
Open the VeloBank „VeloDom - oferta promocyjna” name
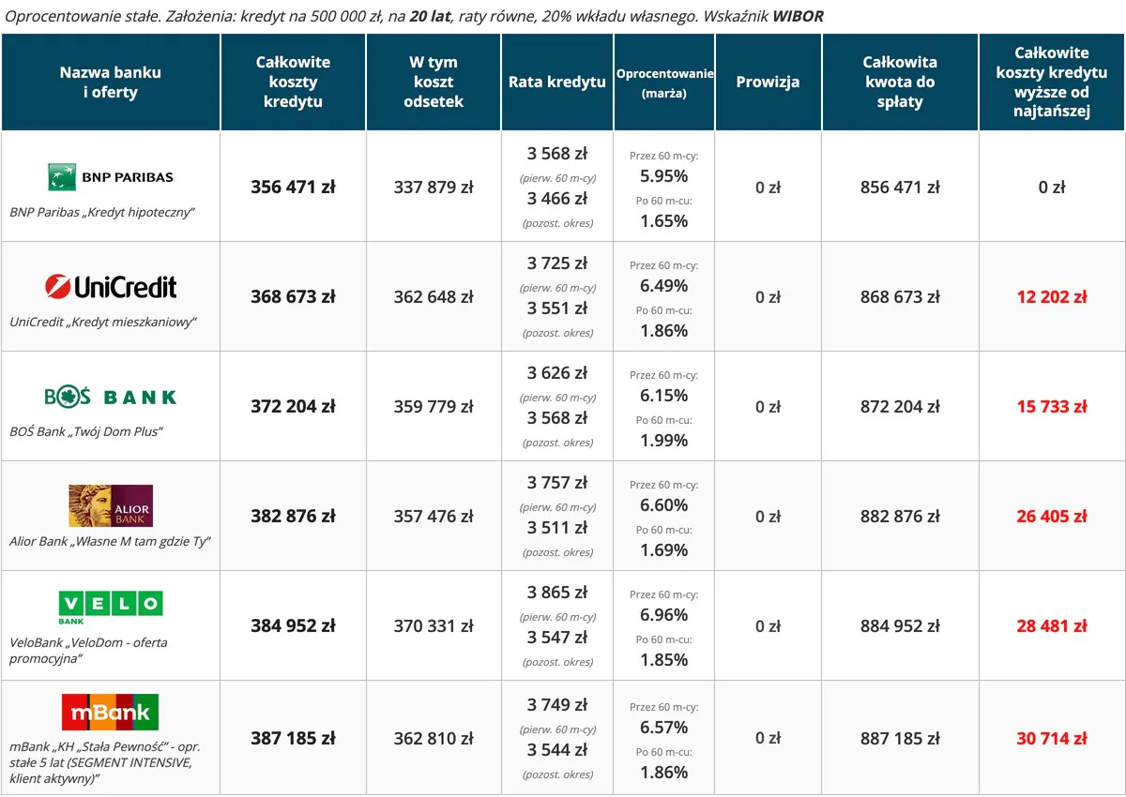[89, 650]
